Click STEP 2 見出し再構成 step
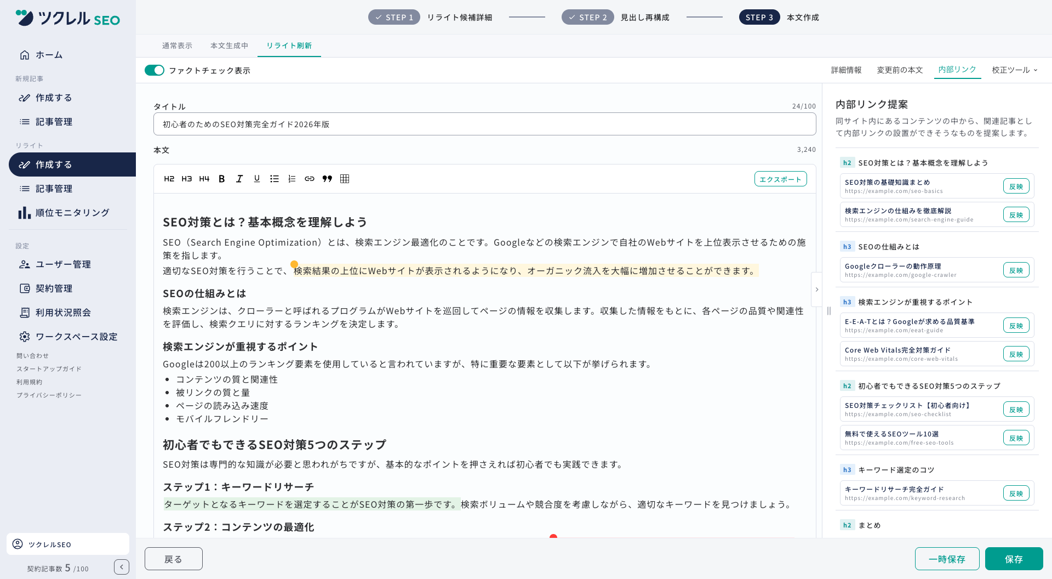The width and height of the screenshot is (1052, 579). coord(615,18)
